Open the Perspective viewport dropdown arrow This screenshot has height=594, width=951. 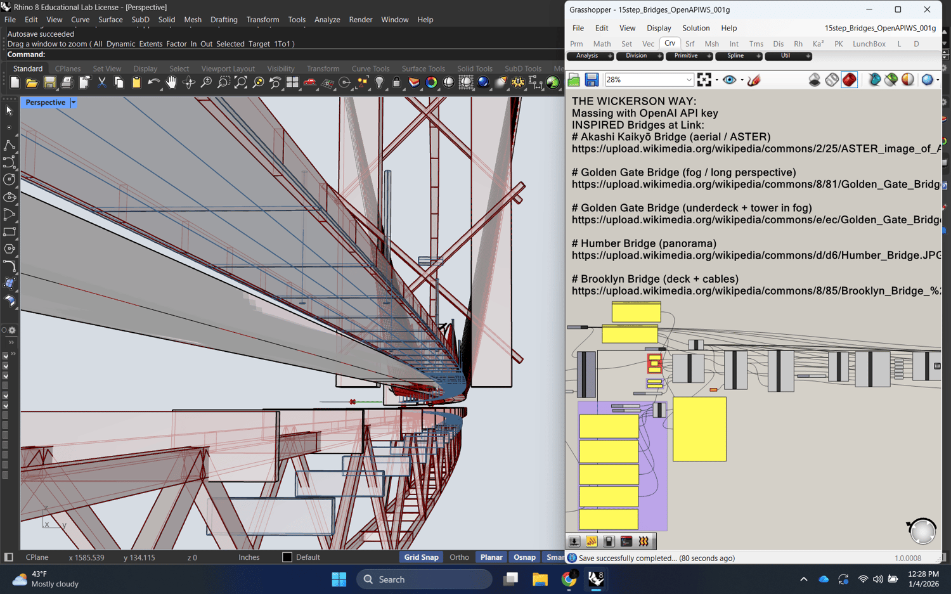point(74,103)
